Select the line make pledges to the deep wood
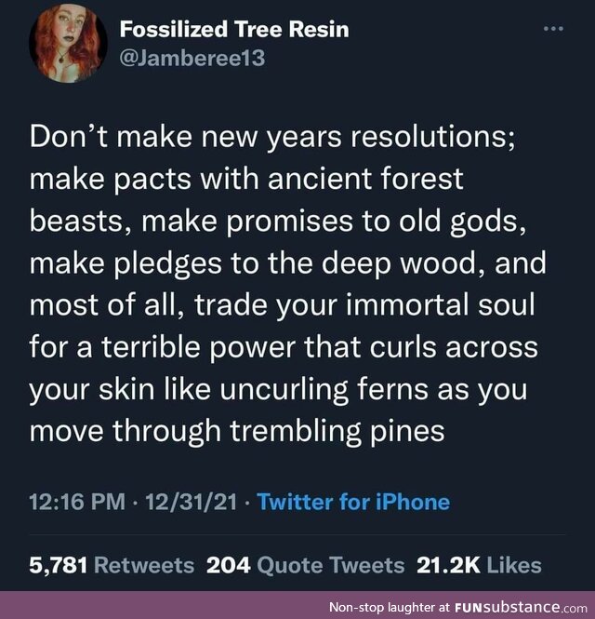The width and height of the screenshot is (595, 619). tap(288, 263)
